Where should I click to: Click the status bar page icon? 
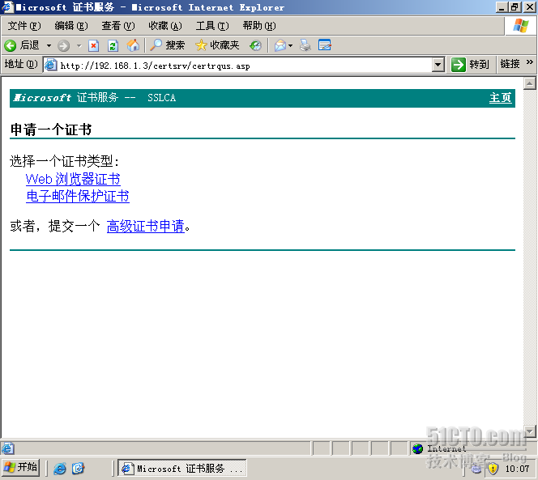pyautogui.click(x=7, y=448)
